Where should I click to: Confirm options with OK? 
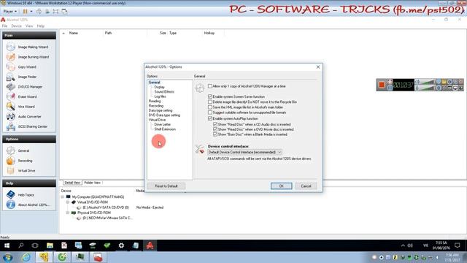281,186
